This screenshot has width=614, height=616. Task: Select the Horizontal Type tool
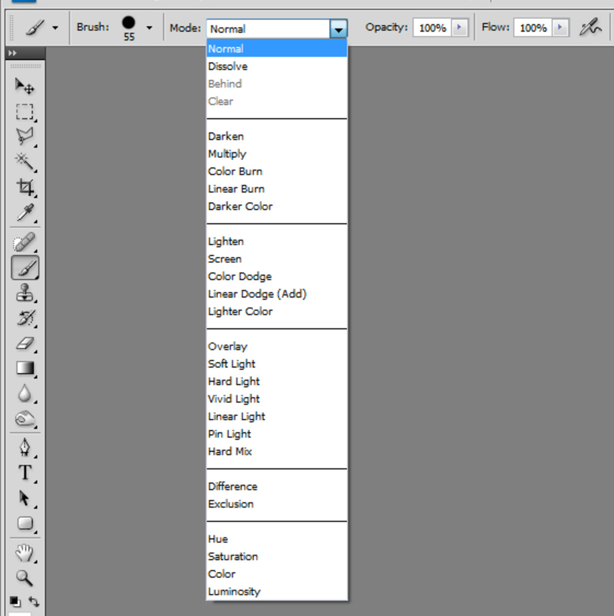coord(24,473)
